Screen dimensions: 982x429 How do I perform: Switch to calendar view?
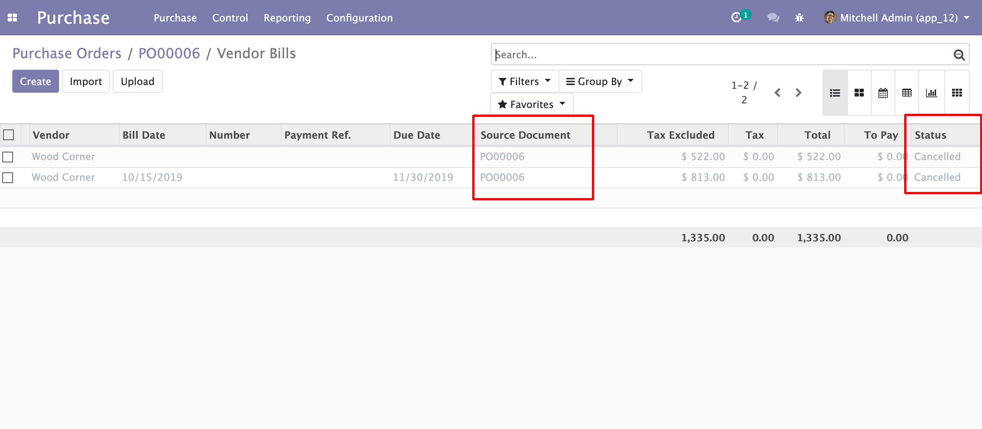[883, 93]
